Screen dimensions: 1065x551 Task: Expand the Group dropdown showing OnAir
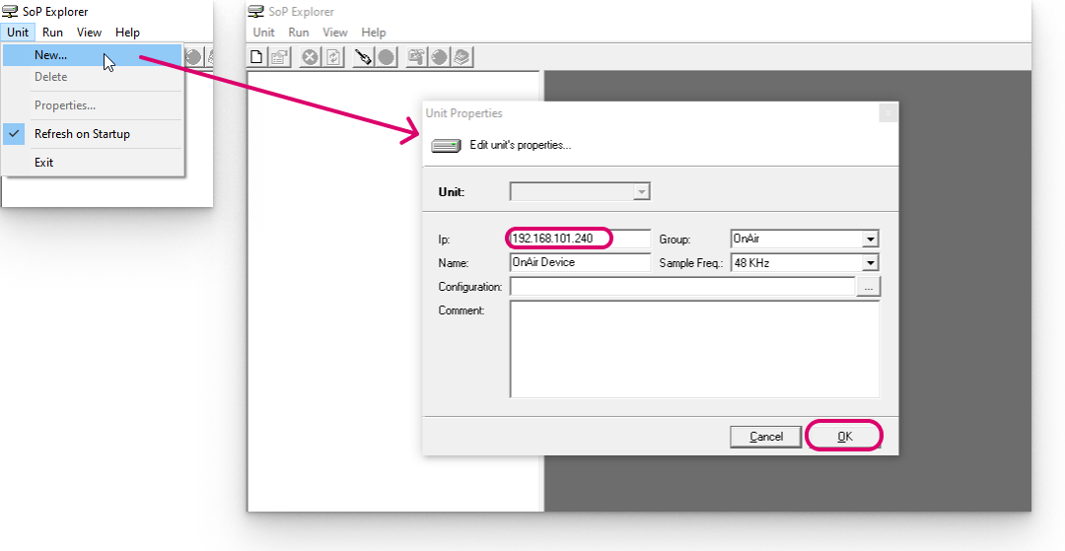tap(869, 239)
